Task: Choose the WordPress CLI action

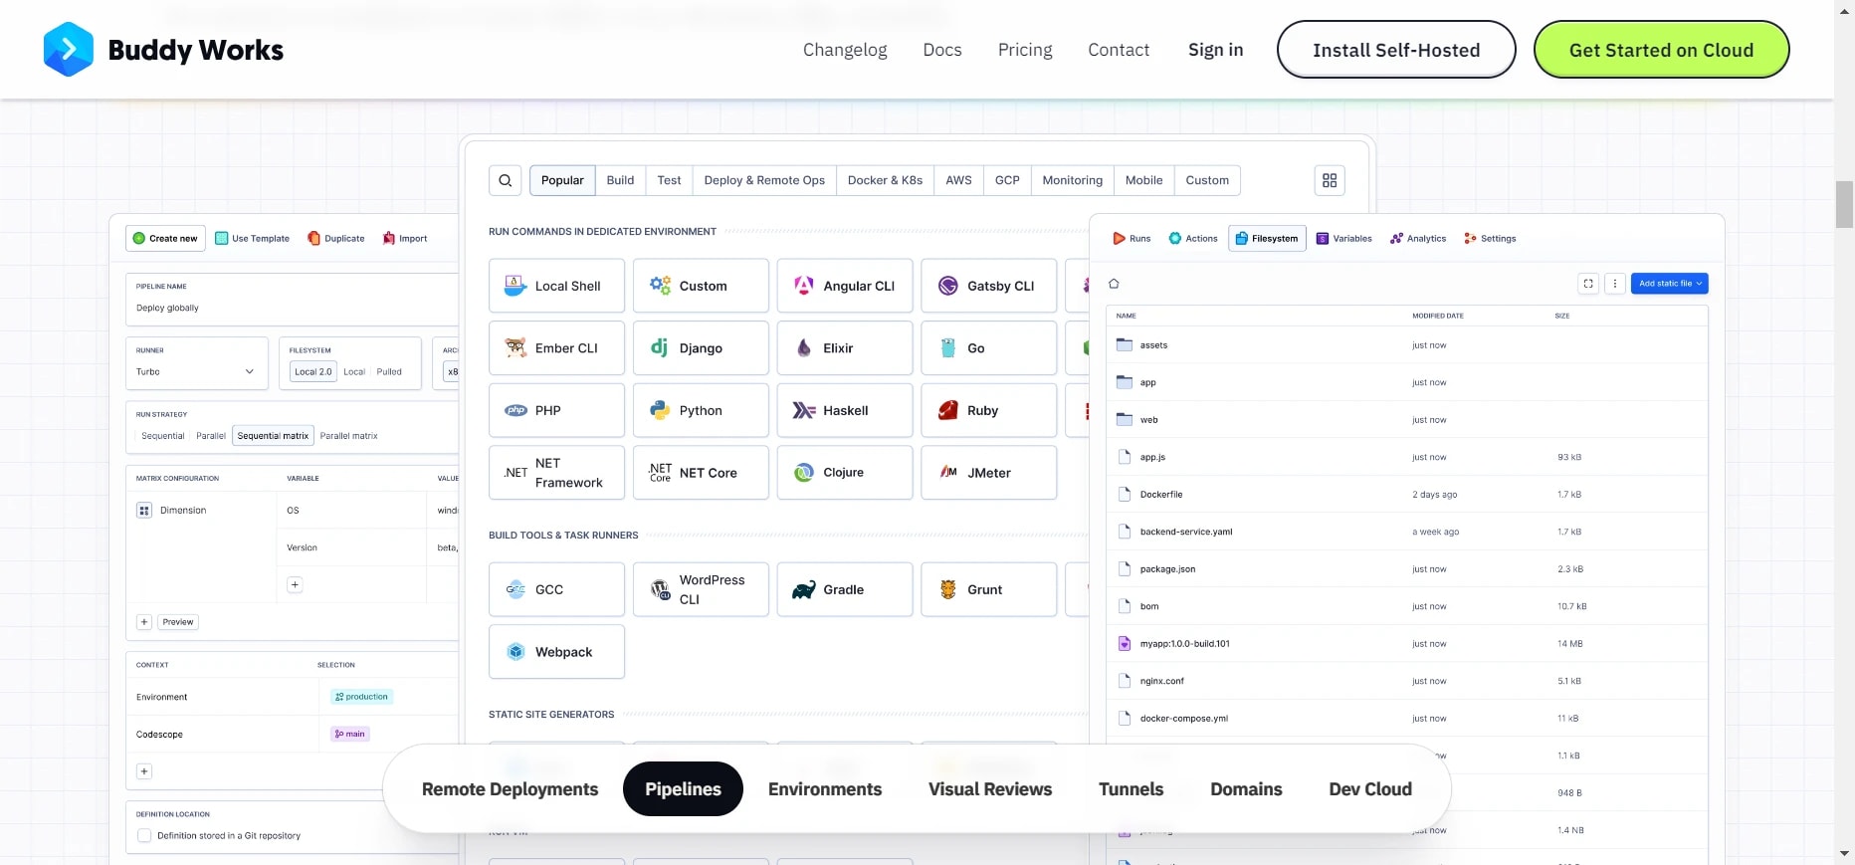Action: coord(701,589)
